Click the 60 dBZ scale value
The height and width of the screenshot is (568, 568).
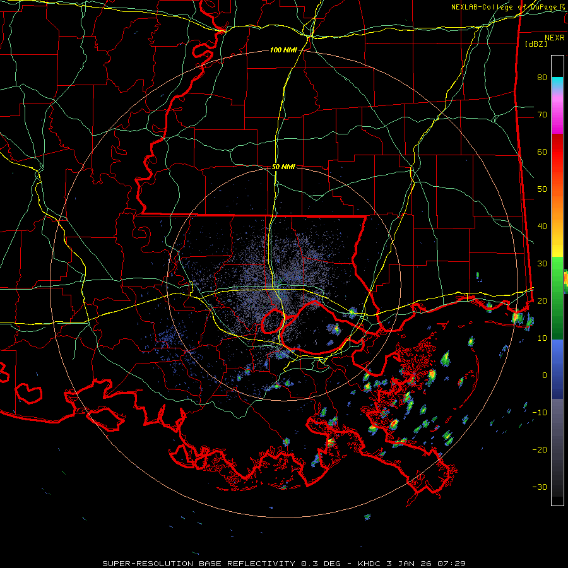542,151
